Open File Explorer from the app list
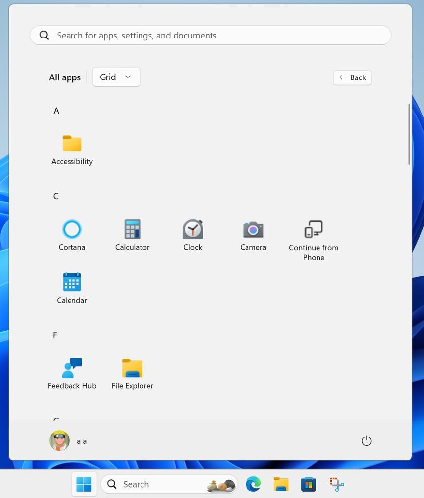This screenshot has width=424, height=498. pos(132,374)
